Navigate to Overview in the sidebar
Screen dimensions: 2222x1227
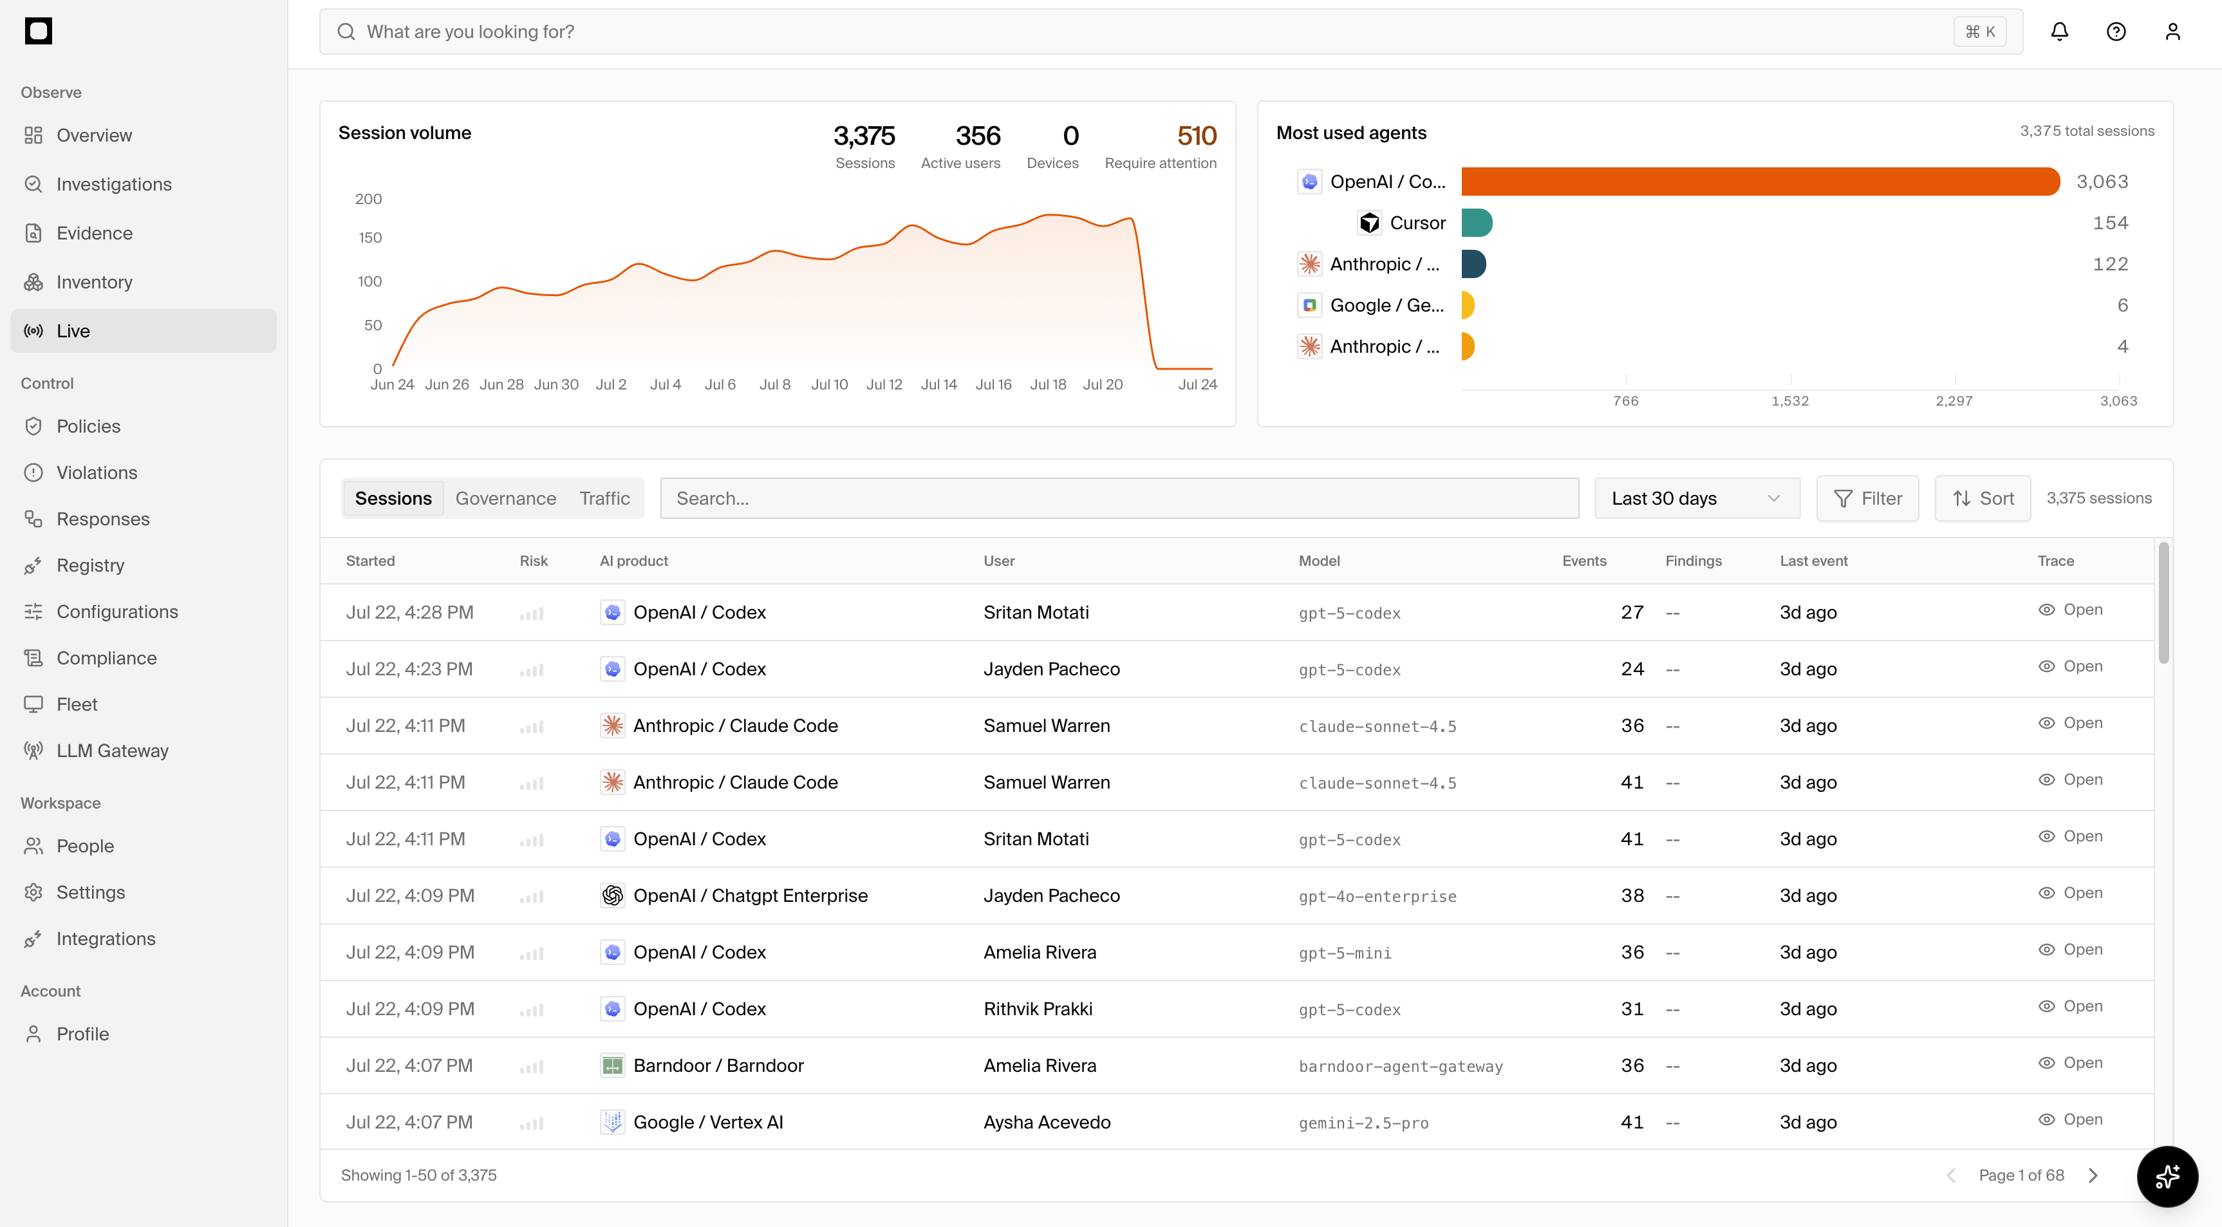click(143, 135)
